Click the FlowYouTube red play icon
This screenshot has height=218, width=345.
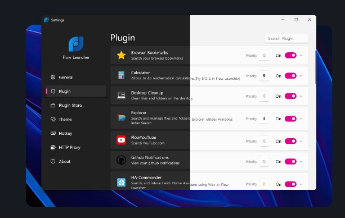tap(121, 140)
